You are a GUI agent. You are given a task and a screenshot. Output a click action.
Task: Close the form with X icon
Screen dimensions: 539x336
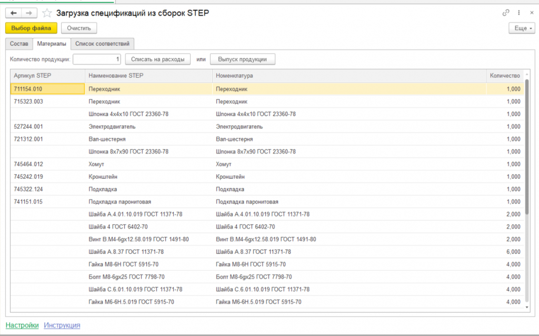point(532,13)
